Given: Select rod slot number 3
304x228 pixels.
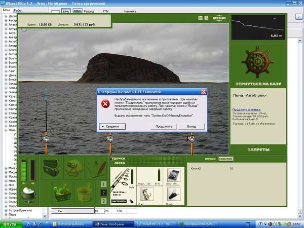Looking at the screenshot, I should pos(103,201).
